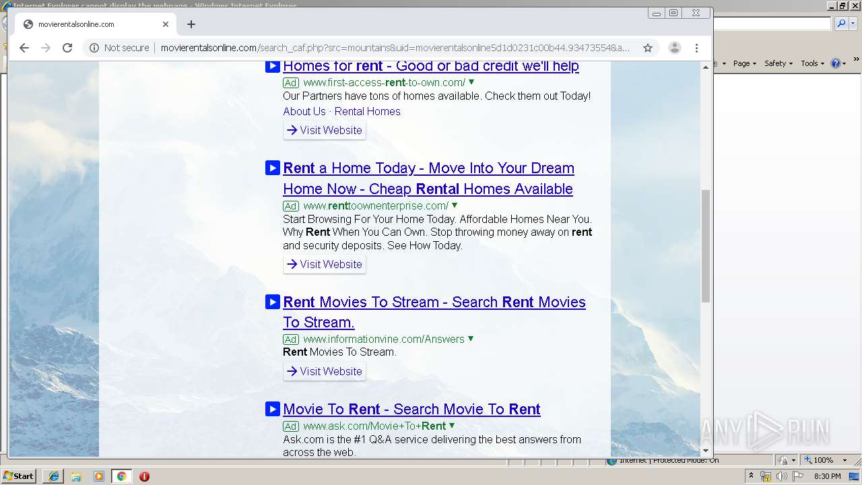Visit Website button for informationvine

[325, 371]
